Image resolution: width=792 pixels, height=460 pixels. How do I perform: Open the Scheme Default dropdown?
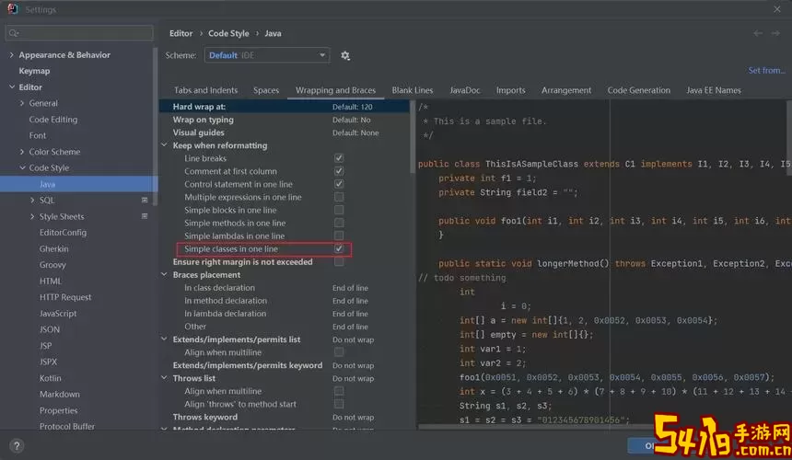267,55
